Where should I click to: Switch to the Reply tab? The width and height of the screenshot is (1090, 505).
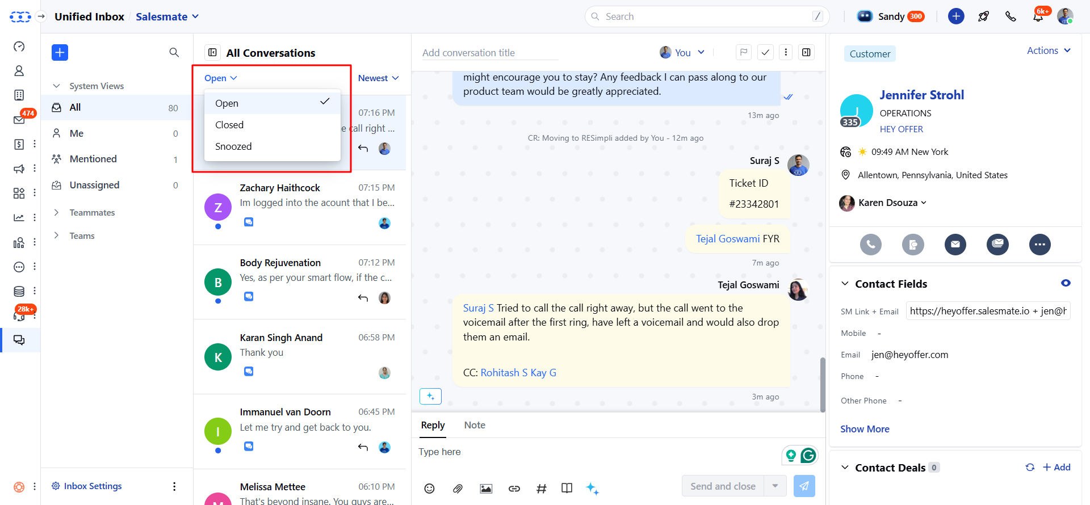pos(433,425)
